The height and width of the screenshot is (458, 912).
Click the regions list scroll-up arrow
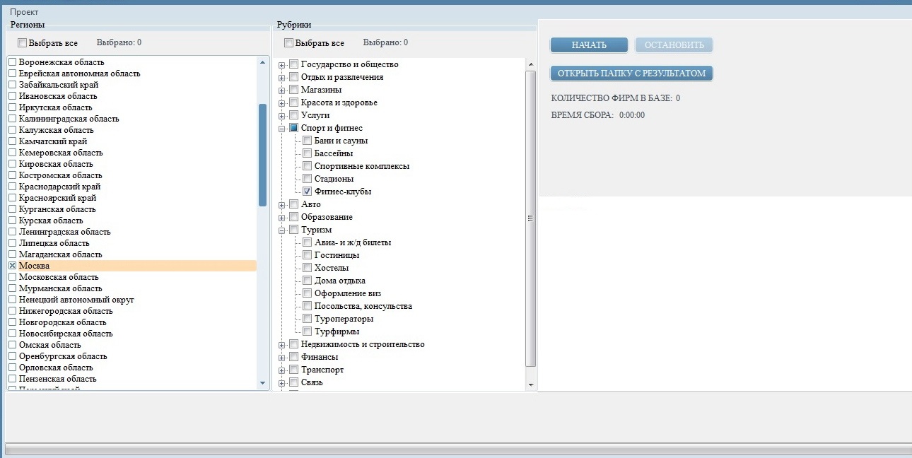[x=263, y=62]
